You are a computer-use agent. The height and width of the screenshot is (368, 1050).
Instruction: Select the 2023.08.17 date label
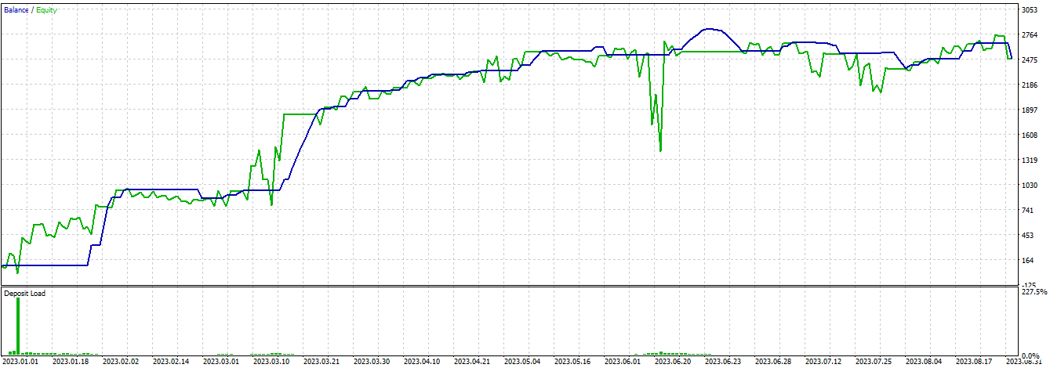(972, 362)
